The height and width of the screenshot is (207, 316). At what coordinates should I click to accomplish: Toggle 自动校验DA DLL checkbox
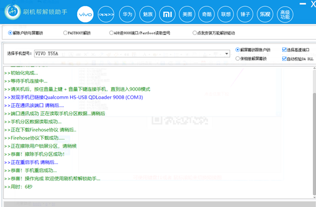pyautogui.click(x=298, y=59)
